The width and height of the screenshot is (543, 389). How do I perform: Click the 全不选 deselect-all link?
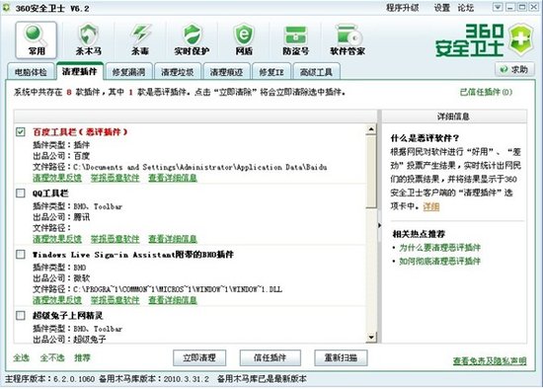pyautogui.click(x=52, y=357)
